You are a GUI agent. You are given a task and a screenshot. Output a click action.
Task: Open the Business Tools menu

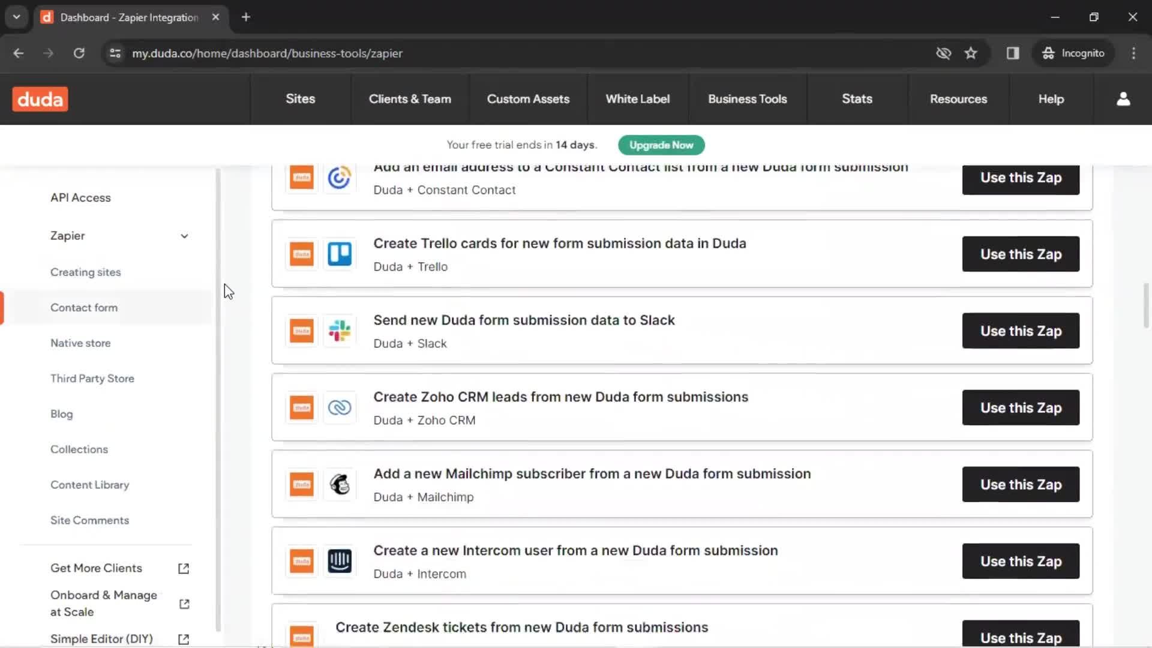747,99
